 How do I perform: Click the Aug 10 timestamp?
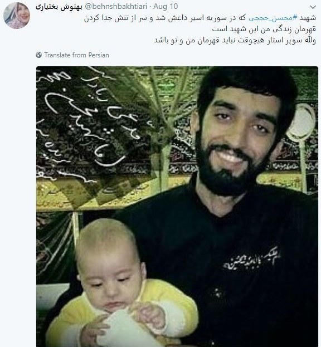point(166,7)
